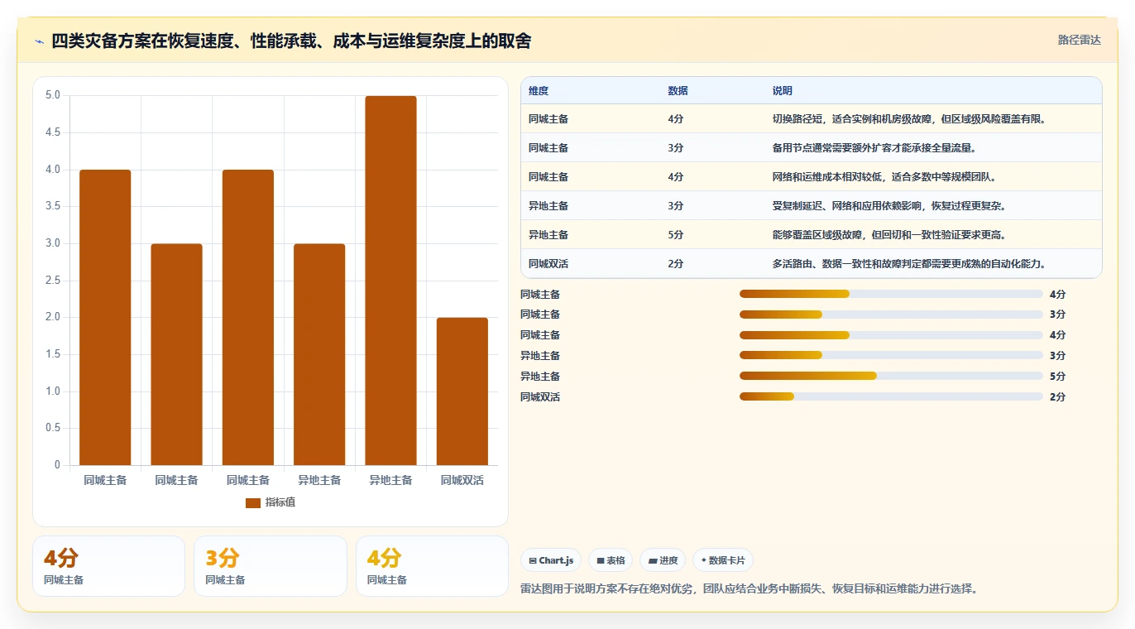
Task: Click the 2分 value beside the progress bars
Action: pos(1057,397)
